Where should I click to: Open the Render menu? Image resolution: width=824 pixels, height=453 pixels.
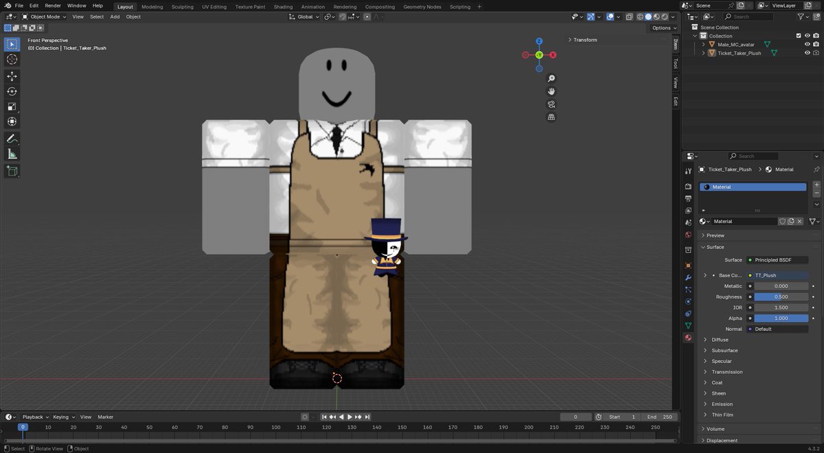53,5
